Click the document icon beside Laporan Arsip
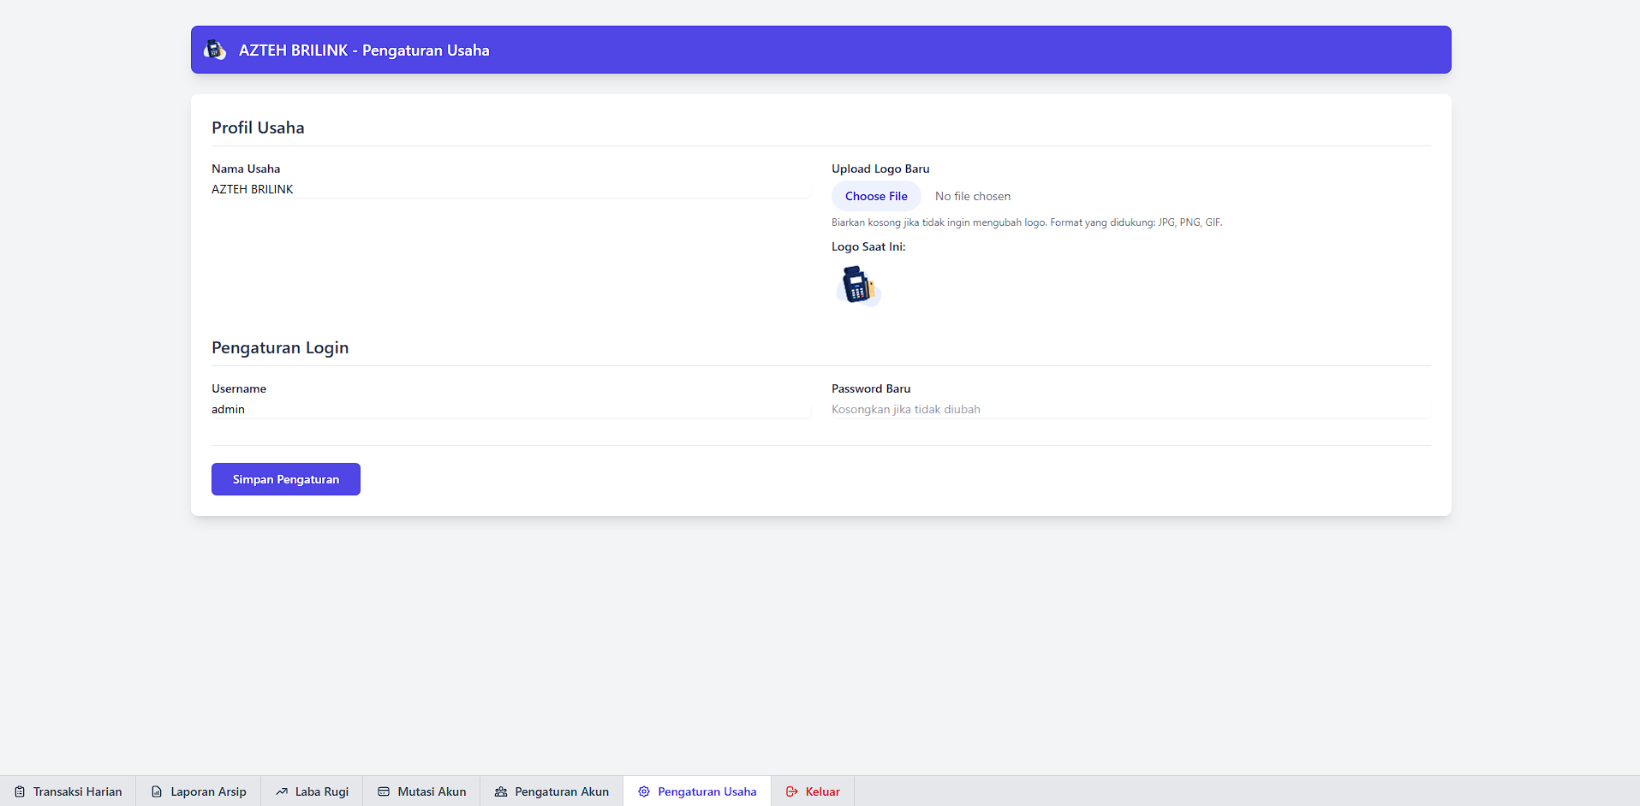 (157, 791)
